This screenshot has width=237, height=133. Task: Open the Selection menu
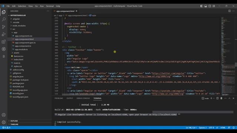tap(22, 6)
